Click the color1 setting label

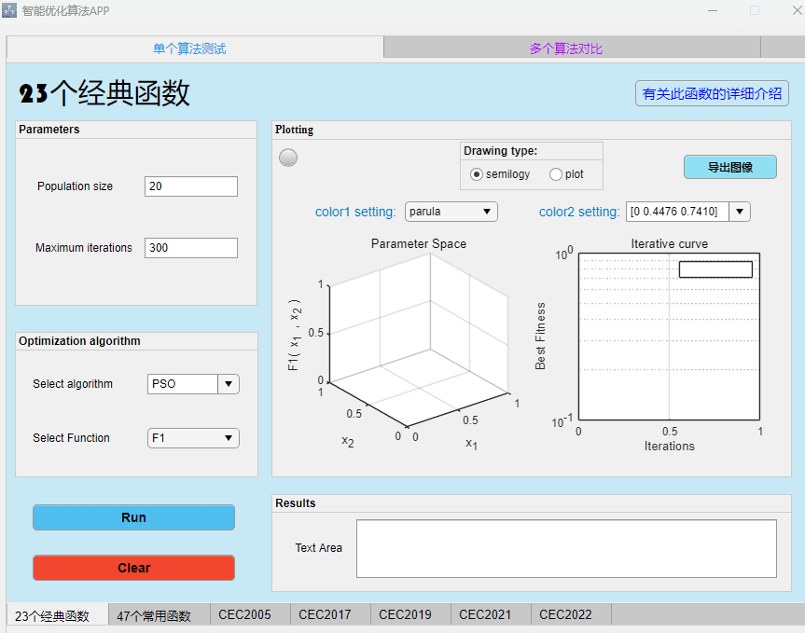point(355,212)
